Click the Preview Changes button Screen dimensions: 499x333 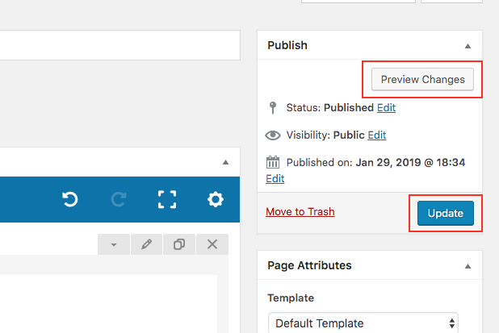pos(422,79)
